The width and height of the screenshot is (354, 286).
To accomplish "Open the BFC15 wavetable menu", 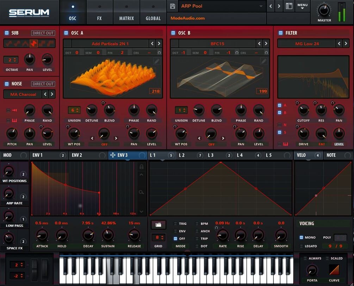I will [217, 44].
